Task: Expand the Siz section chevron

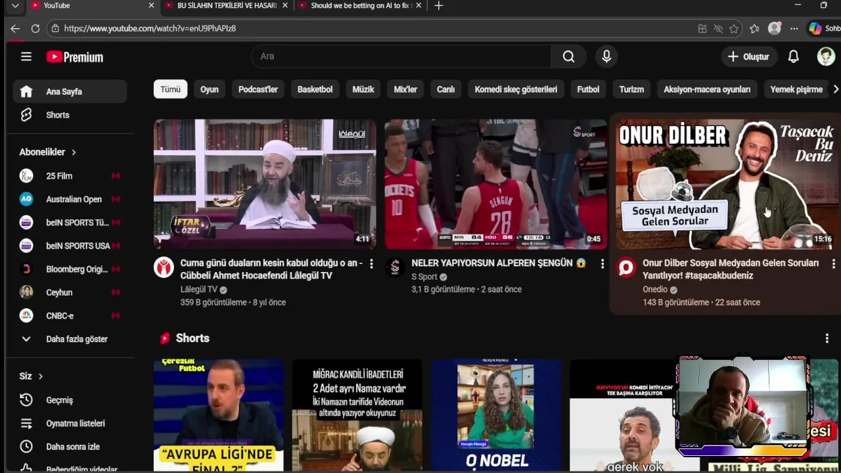Action: [40, 376]
